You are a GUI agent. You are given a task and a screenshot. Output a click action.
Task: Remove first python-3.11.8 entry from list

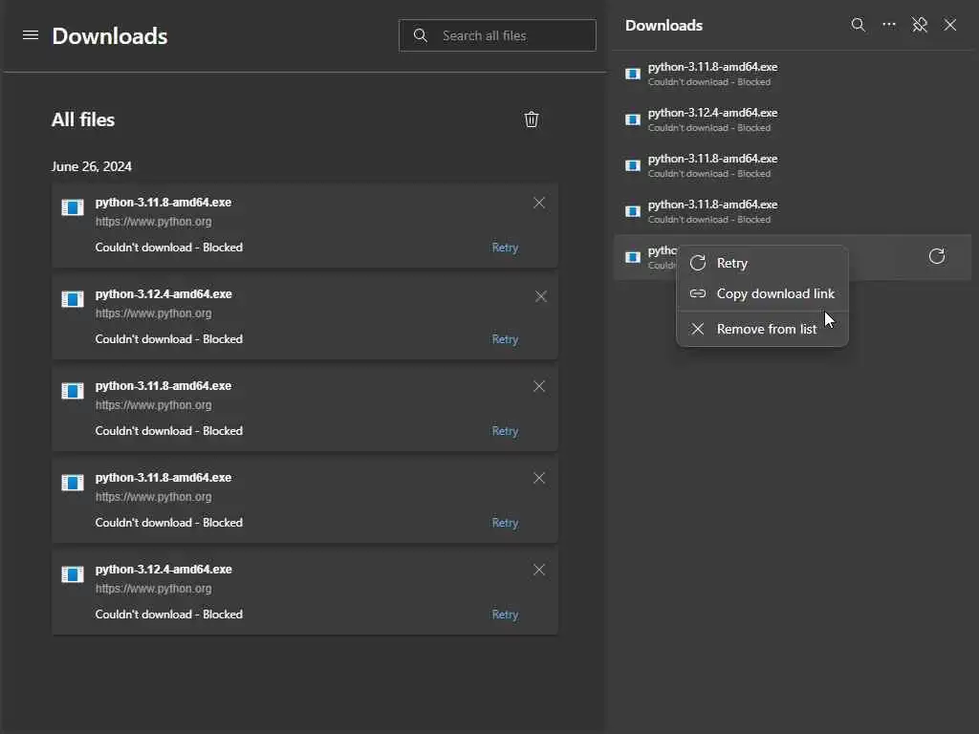pos(539,203)
